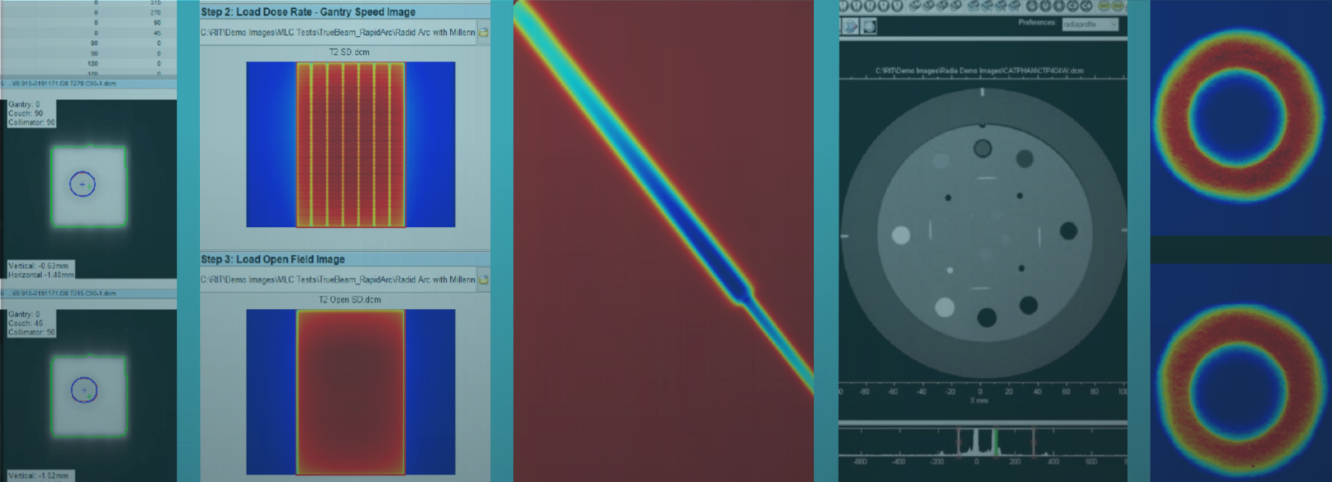Screen dimensions: 1332x482
Task: Select the Step 2: Load Dose Rate header
Action: [x=308, y=12]
